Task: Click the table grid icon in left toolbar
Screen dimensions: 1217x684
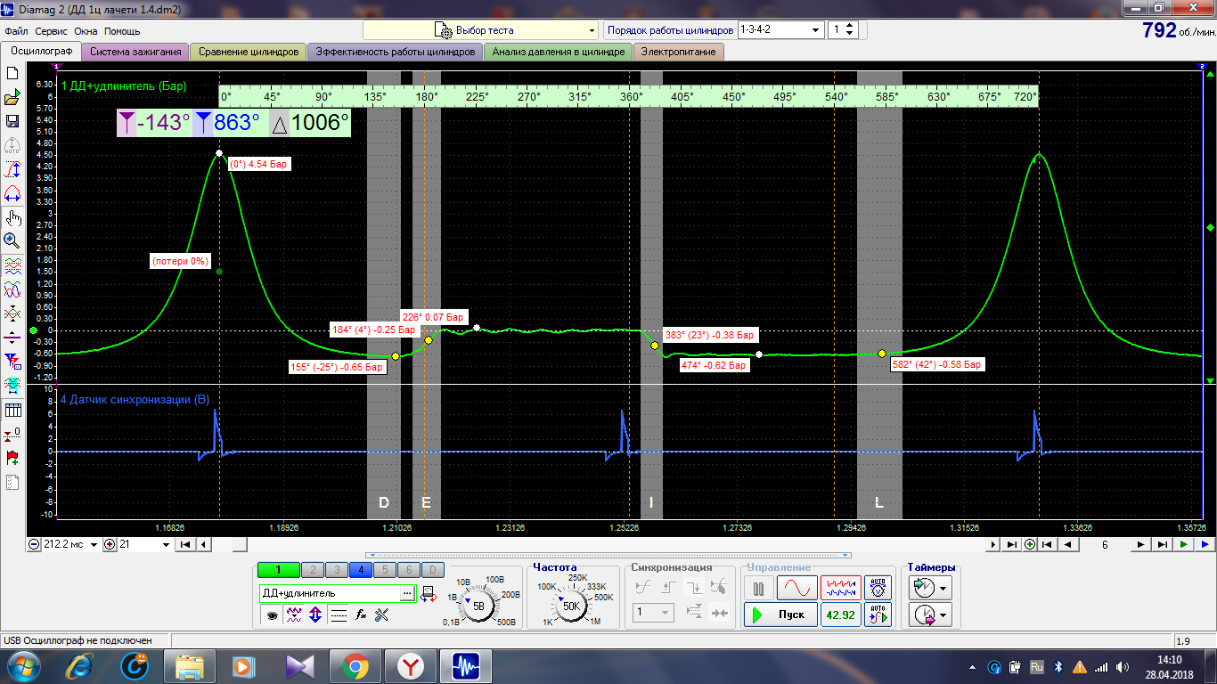Action: tap(12, 410)
